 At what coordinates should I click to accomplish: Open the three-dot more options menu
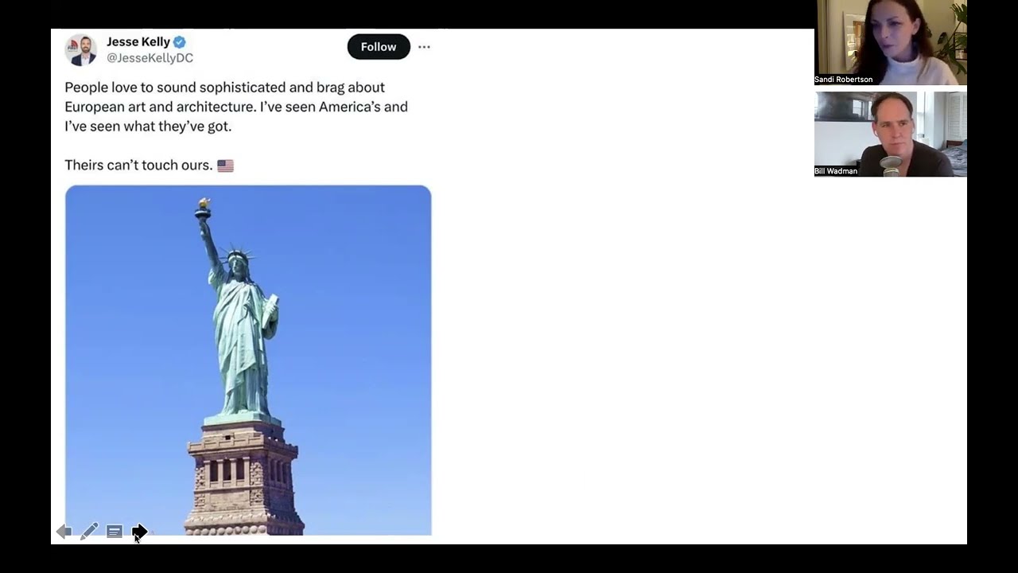pos(424,47)
